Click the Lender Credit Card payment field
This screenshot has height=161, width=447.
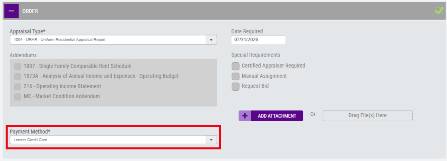(113, 140)
